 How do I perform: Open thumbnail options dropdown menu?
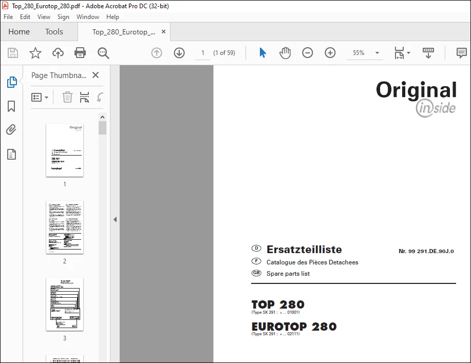(x=40, y=97)
